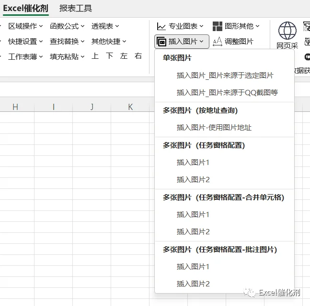
Task: Click the 专业图表 chart line icon
Action: tap(161, 26)
